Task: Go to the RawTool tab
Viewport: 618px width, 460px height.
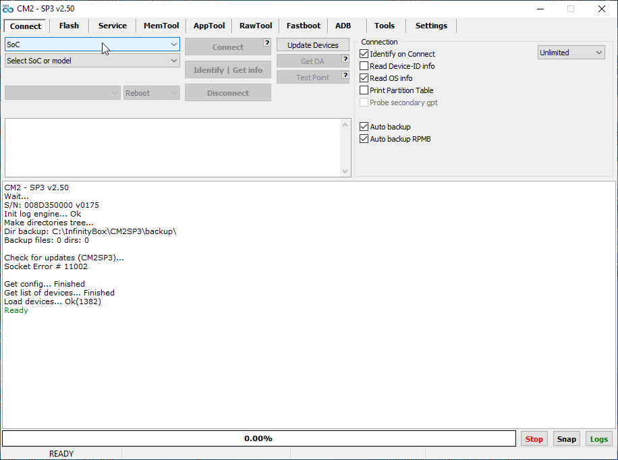Action: (256, 26)
